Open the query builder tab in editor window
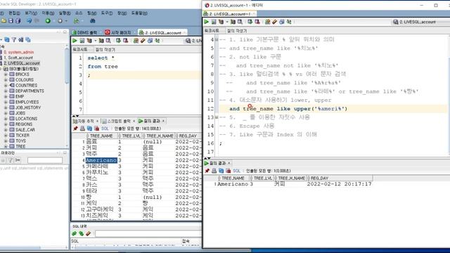This screenshot has height=253, width=450. [x=237, y=31]
